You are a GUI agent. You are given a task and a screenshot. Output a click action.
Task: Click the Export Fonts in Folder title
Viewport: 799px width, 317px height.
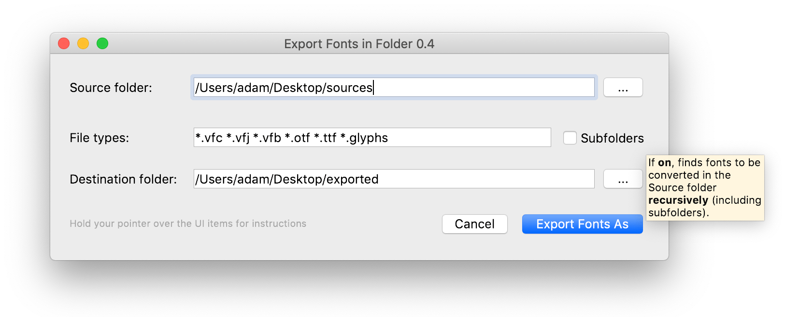click(x=359, y=44)
